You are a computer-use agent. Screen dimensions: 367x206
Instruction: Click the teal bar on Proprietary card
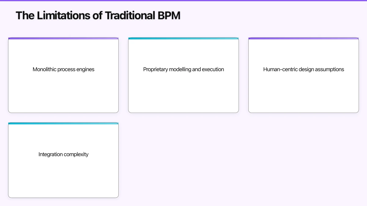point(183,38)
